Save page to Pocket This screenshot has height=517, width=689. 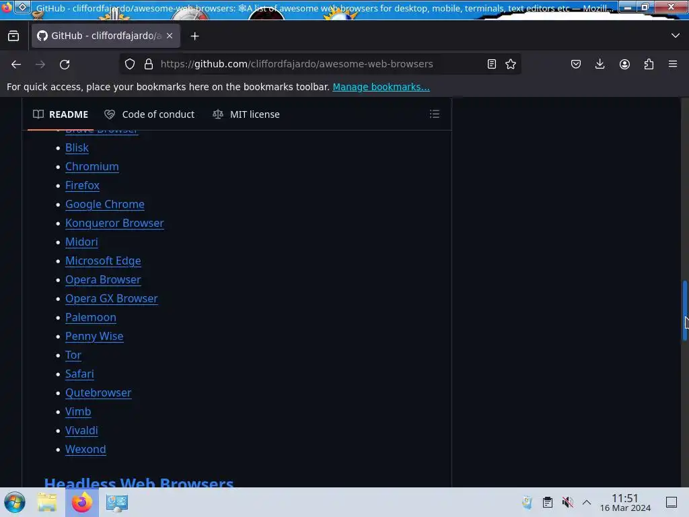(x=576, y=64)
